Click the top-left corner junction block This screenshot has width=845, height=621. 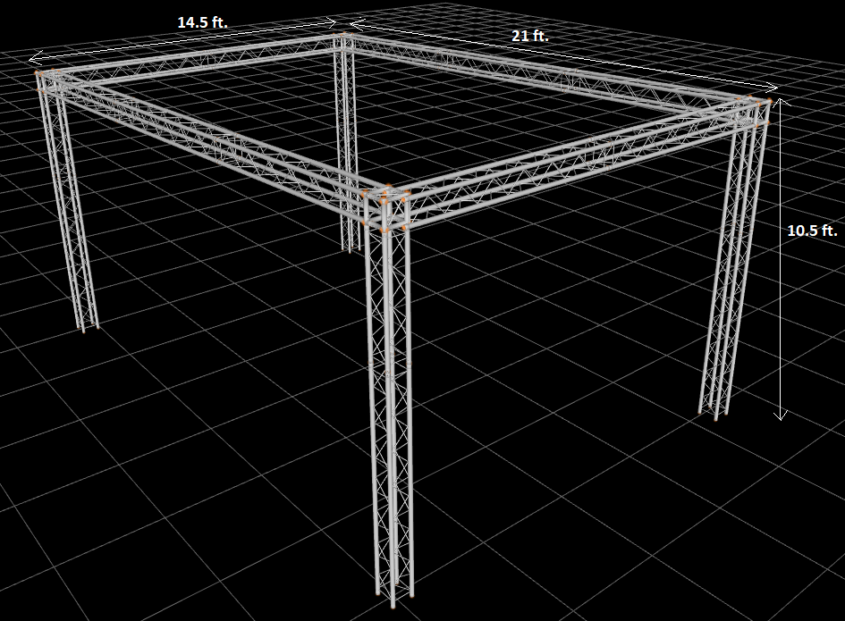49,80
